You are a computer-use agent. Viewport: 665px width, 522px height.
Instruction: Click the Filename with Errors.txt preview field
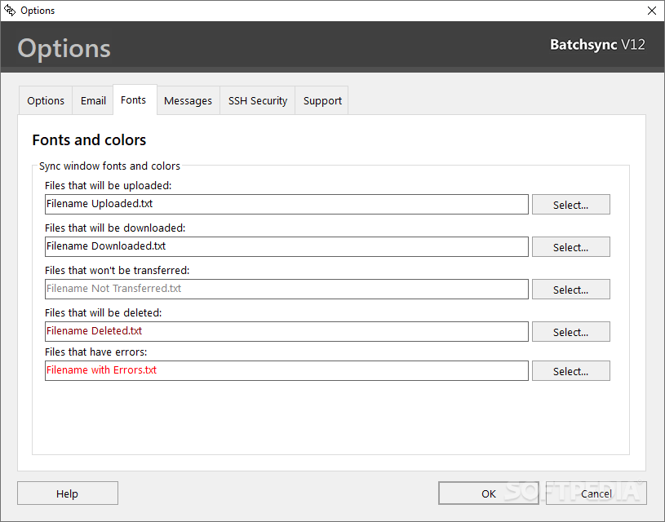tap(286, 370)
